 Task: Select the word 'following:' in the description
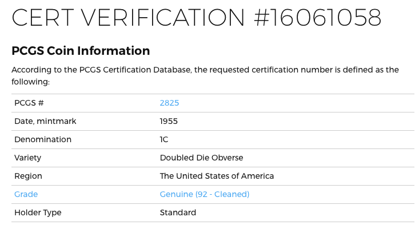[x=30, y=82]
